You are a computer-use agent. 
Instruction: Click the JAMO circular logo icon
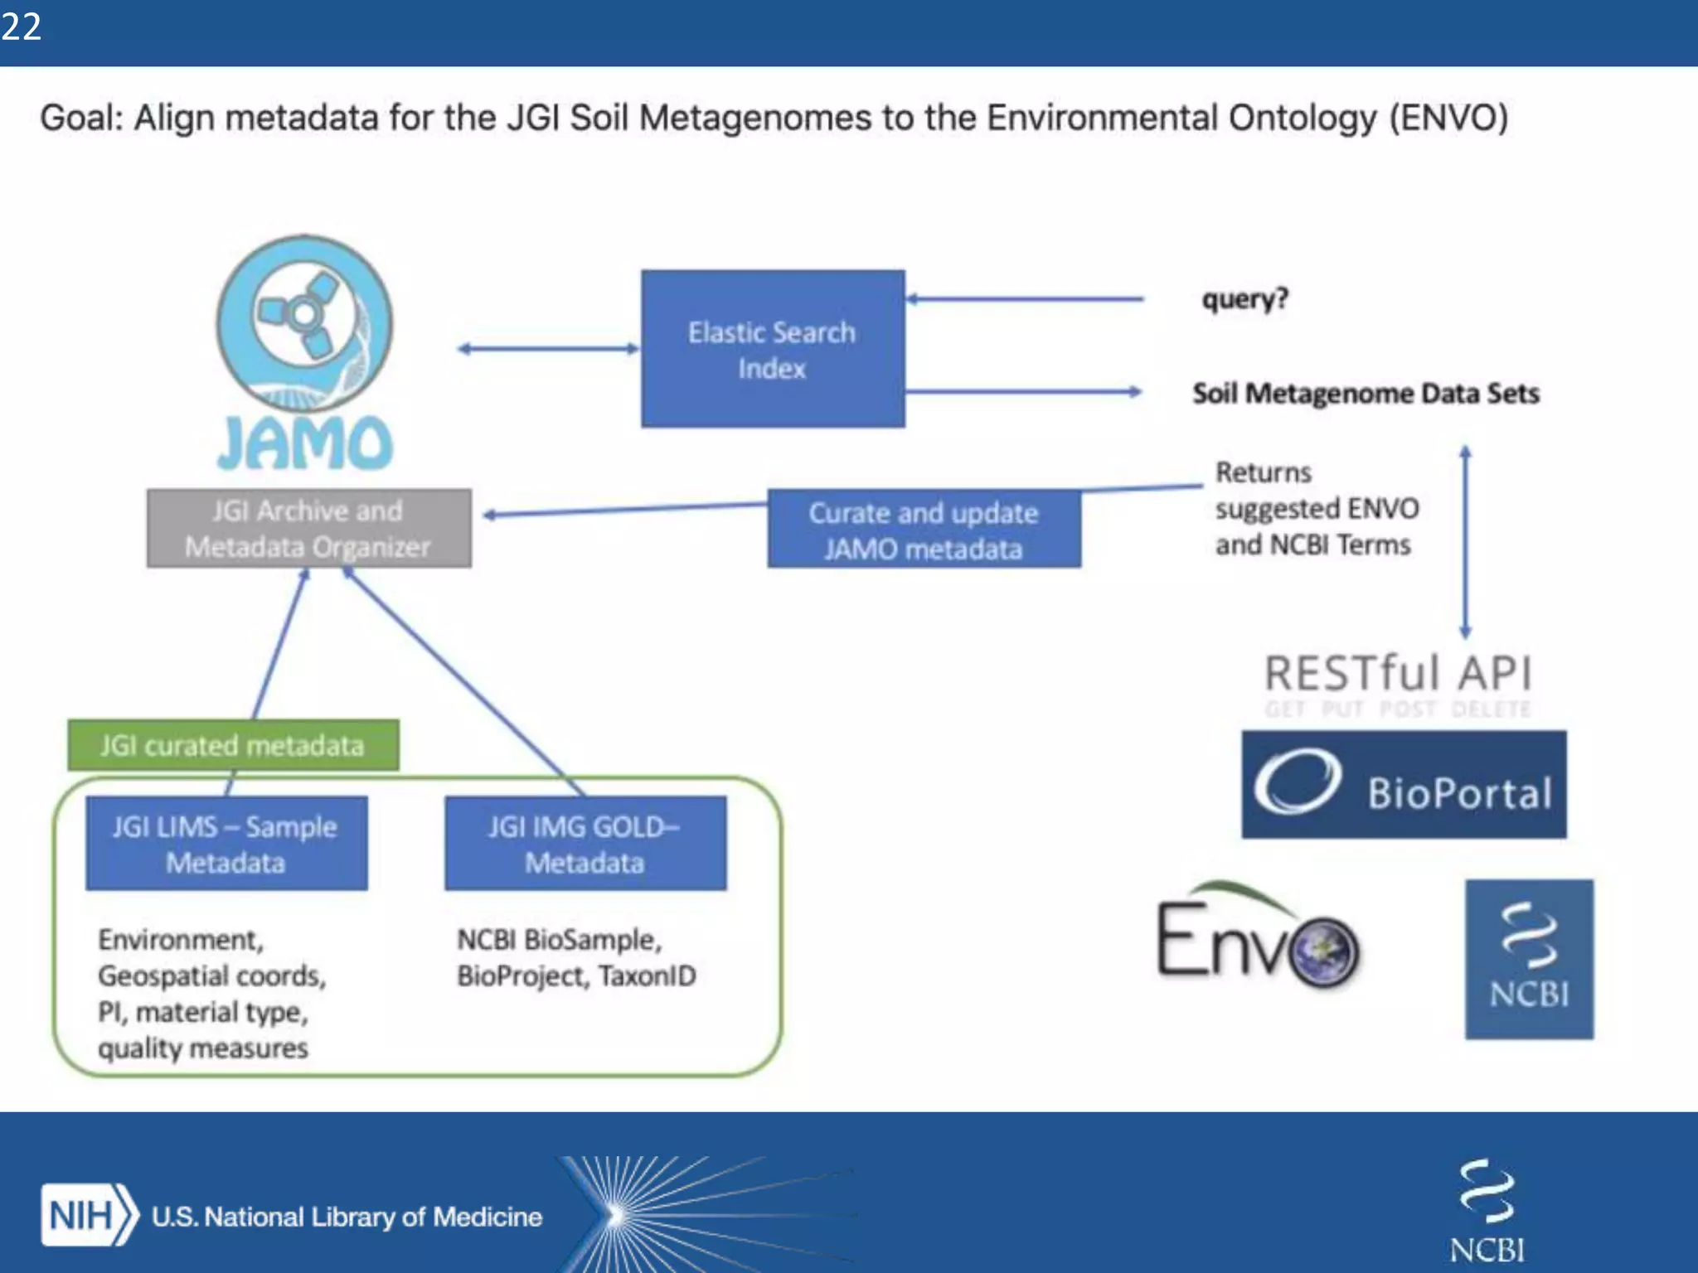pyautogui.click(x=304, y=322)
